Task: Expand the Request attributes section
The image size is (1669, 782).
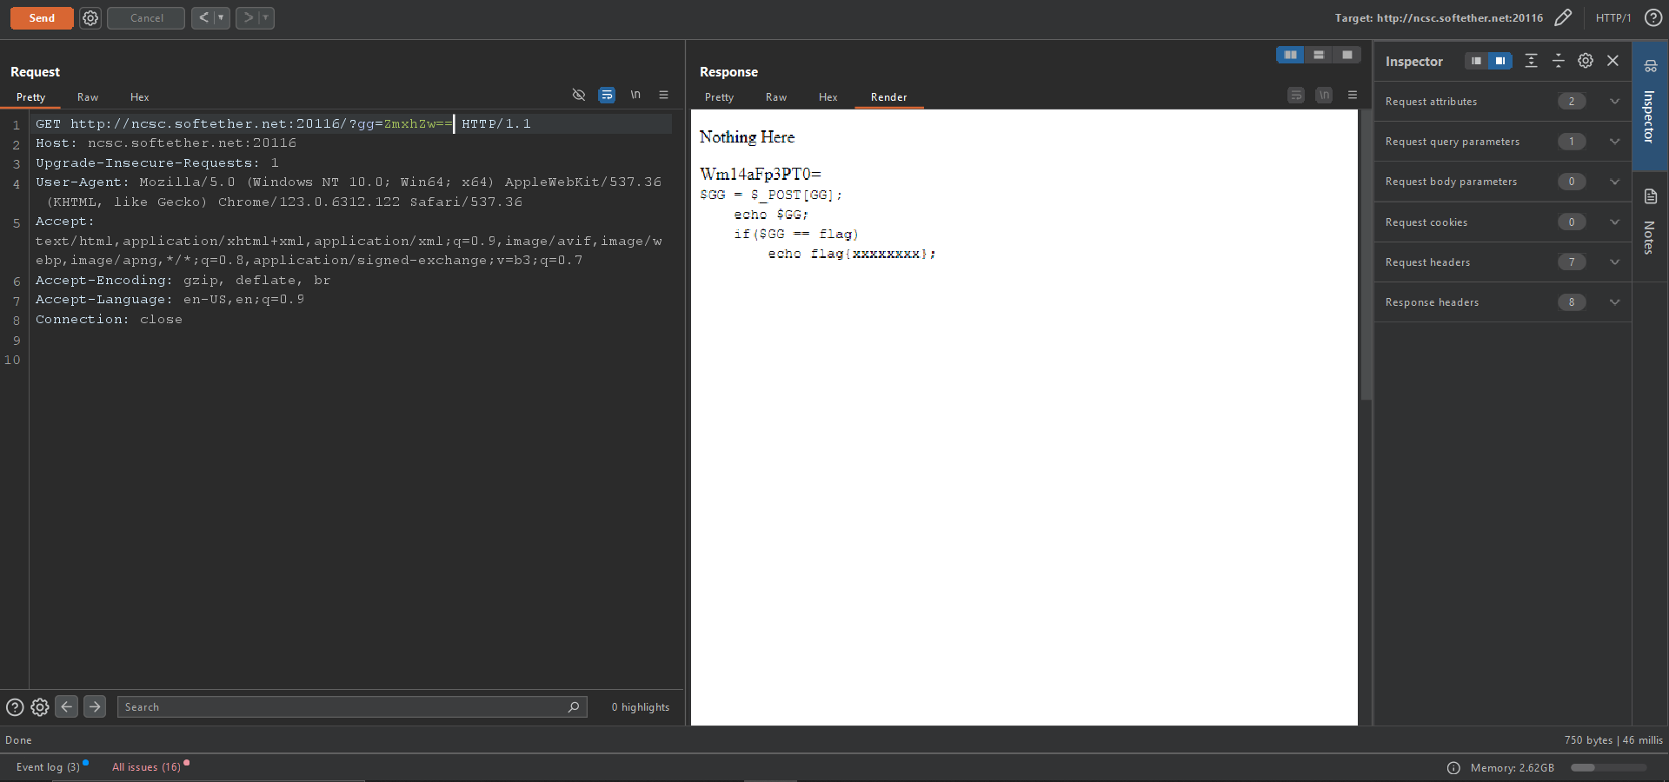Action: (x=1614, y=102)
